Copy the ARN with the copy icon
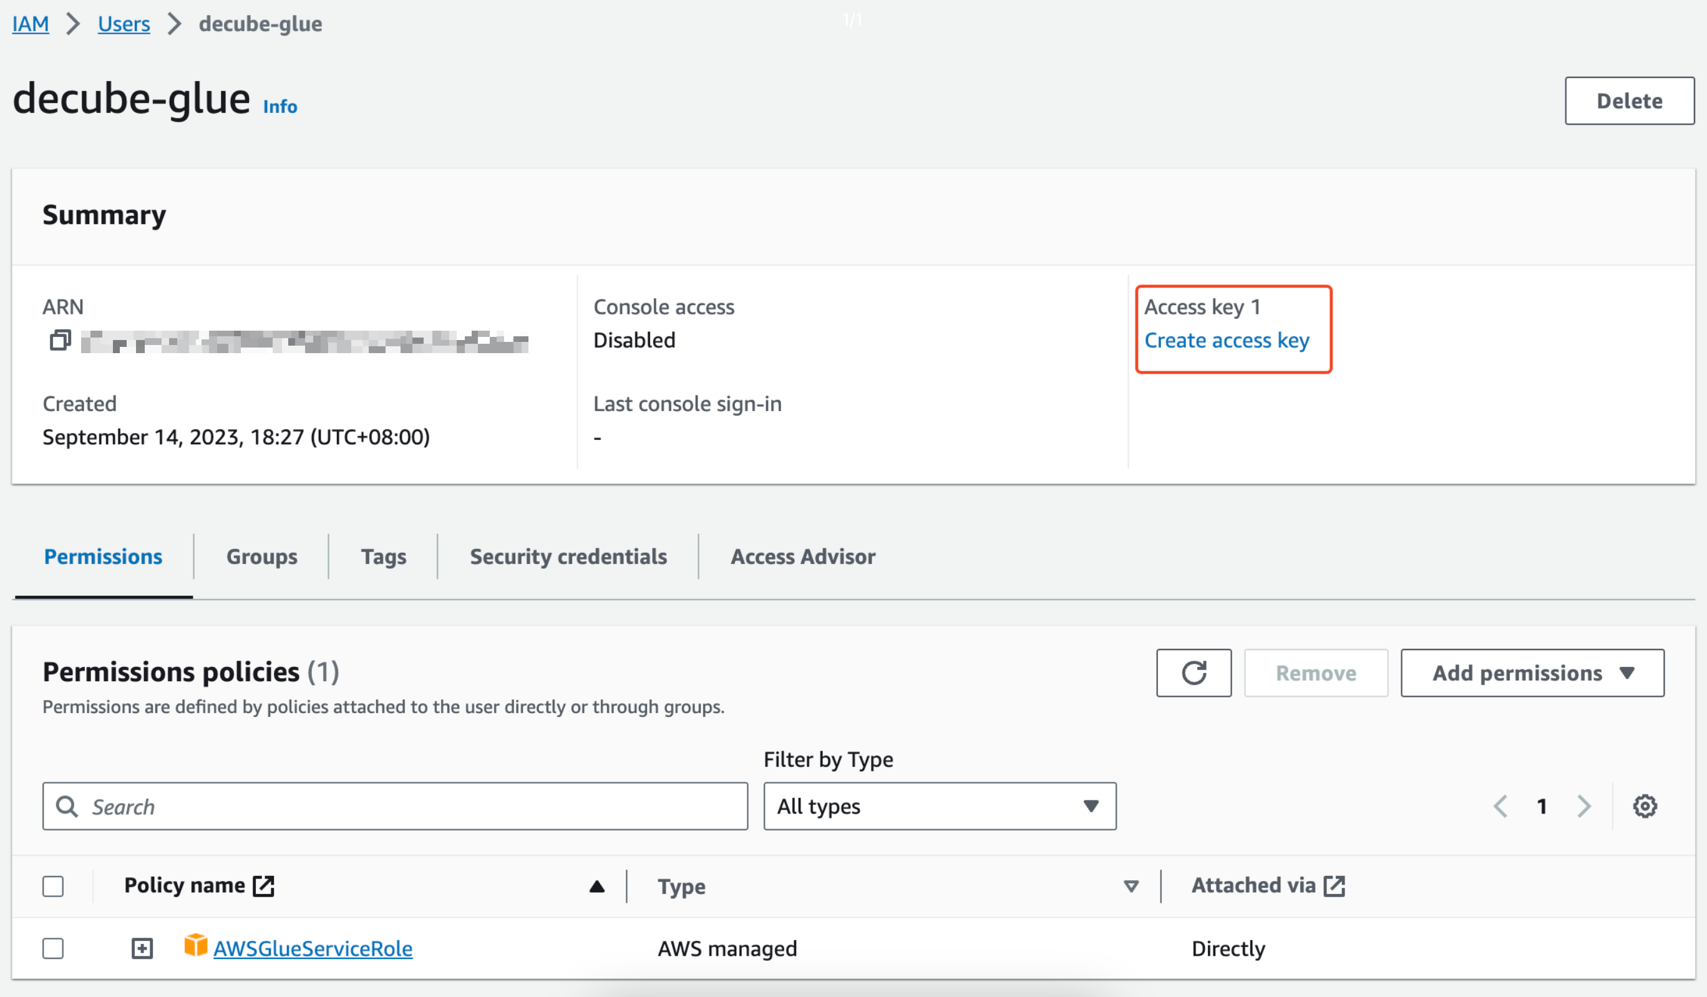Image resolution: width=1707 pixels, height=997 pixels. pos(61,340)
